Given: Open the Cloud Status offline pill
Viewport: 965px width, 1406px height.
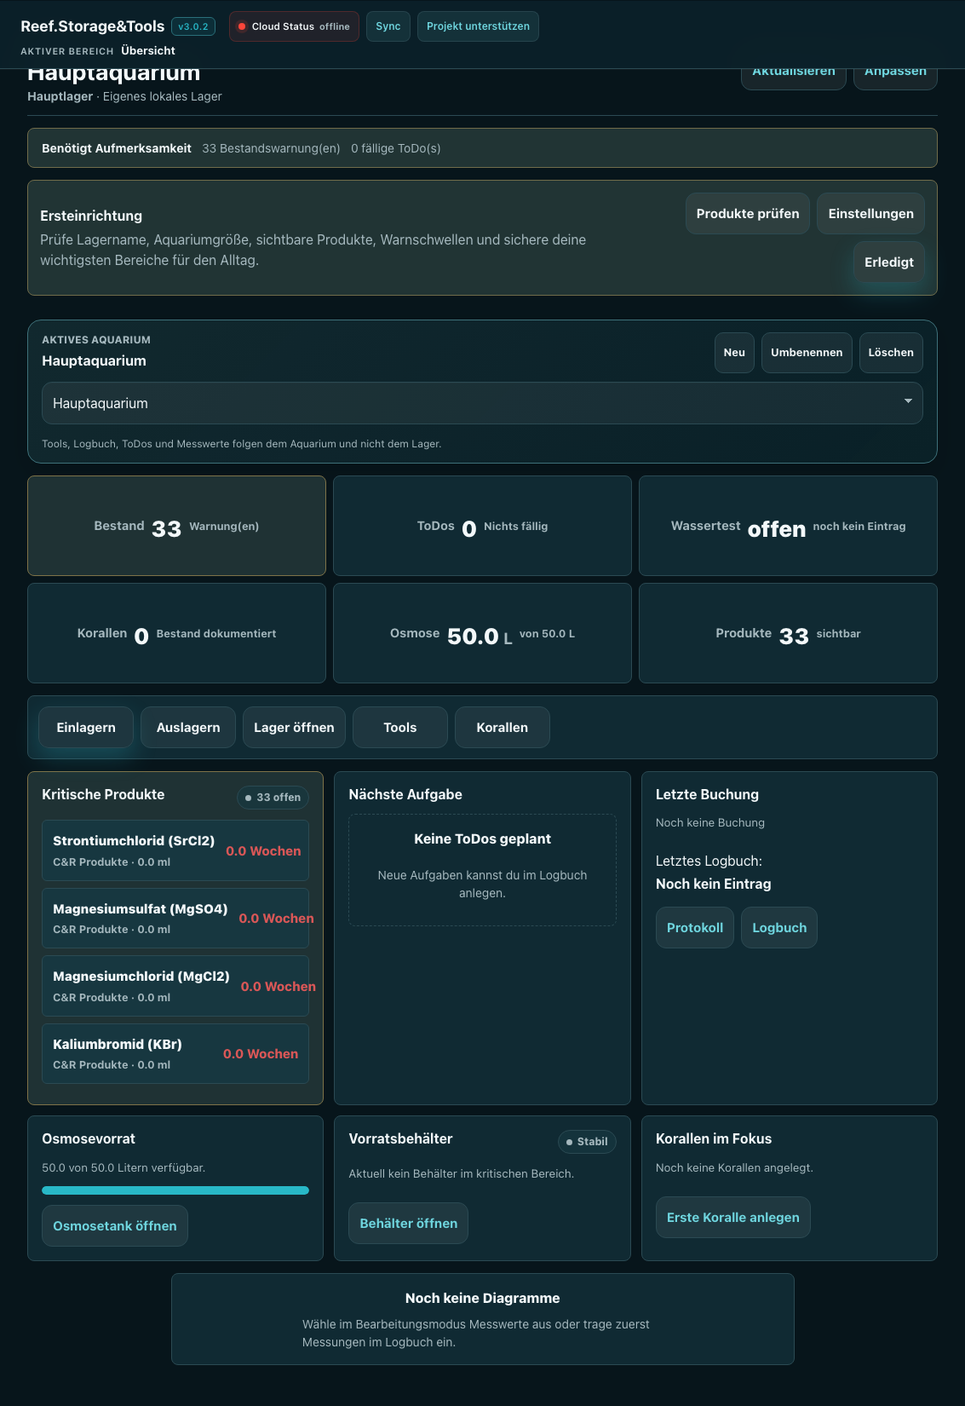Looking at the screenshot, I should [294, 26].
